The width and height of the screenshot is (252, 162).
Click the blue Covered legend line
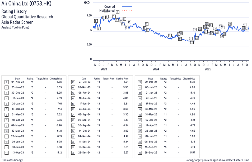pyautogui.click(x=127, y=7)
